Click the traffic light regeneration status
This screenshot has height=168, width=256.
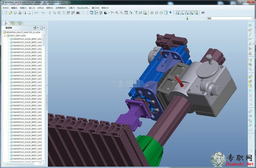click(187, 18)
